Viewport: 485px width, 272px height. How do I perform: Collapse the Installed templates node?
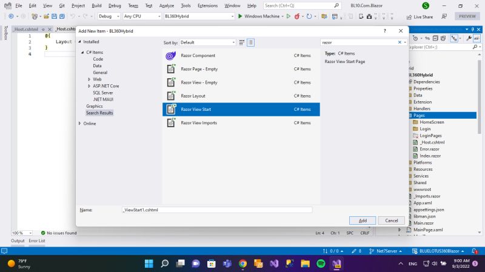[x=79, y=41]
